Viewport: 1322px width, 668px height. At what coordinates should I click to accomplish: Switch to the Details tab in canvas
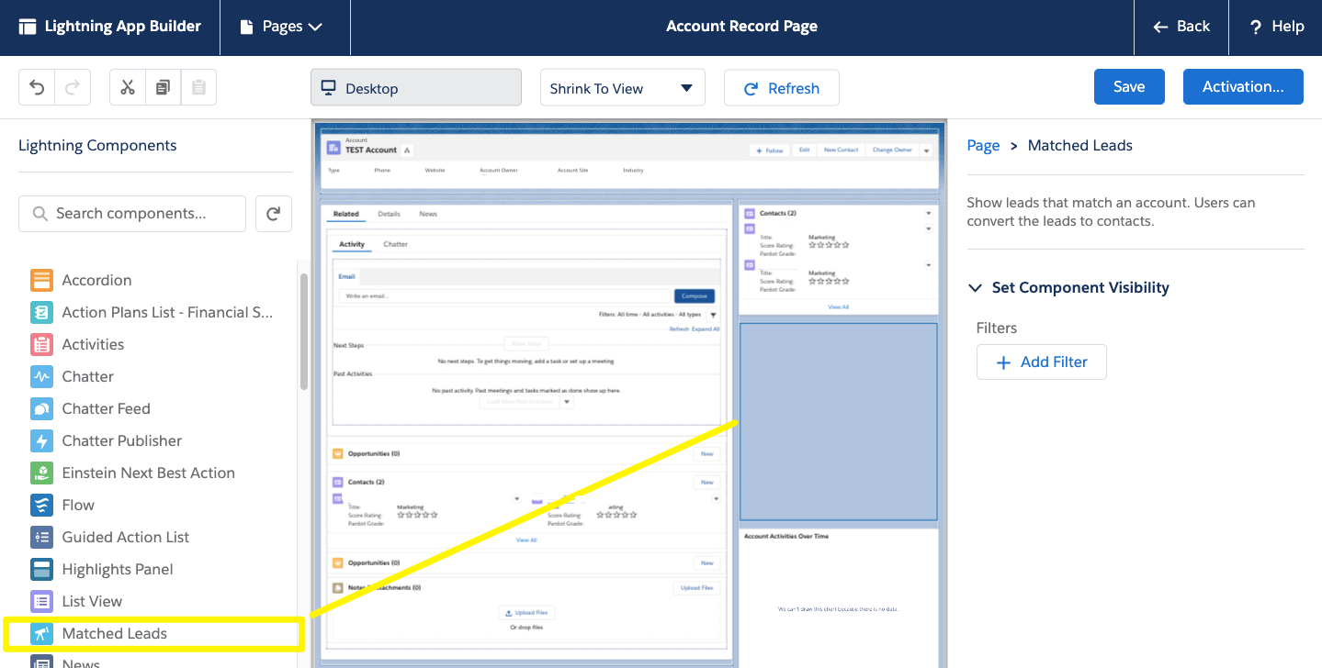click(390, 214)
